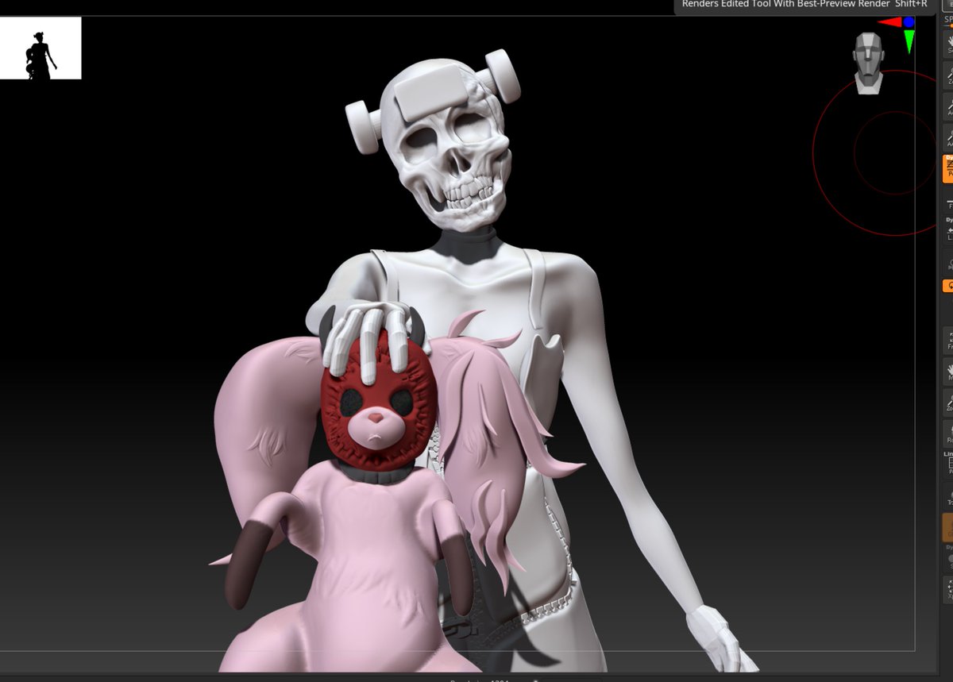Image resolution: width=953 pixels, height=682 pixels.
Task: Toggle the orange Persp perspective button
Action: [x=948, y=169]
